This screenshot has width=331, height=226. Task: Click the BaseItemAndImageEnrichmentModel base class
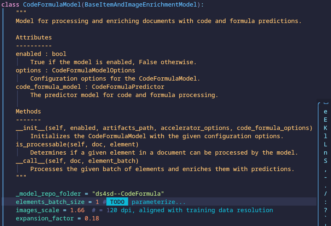tap(141, 4)
